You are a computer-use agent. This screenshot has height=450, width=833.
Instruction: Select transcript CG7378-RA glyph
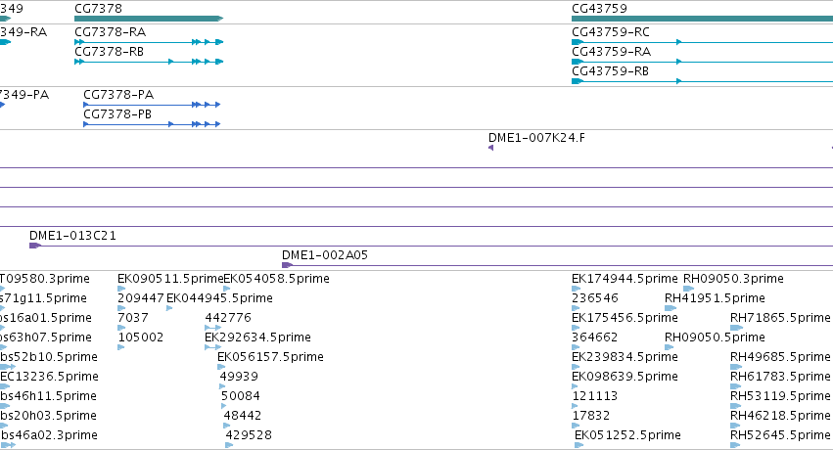149,42
